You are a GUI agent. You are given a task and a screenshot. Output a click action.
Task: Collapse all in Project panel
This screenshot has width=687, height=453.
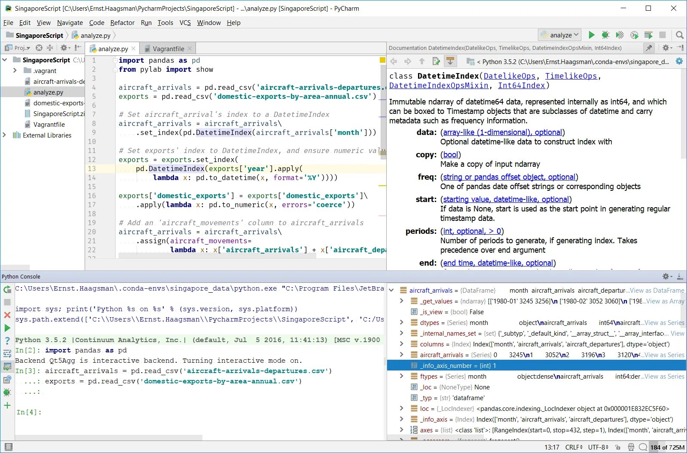click(50, 48)
